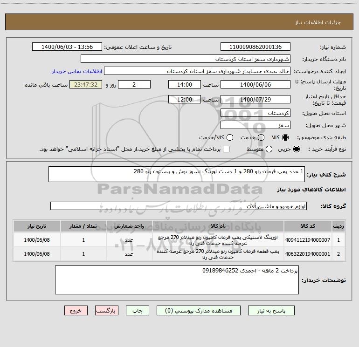Select the جزیی purchase type radio
The image size is (359, 347).
297,149
